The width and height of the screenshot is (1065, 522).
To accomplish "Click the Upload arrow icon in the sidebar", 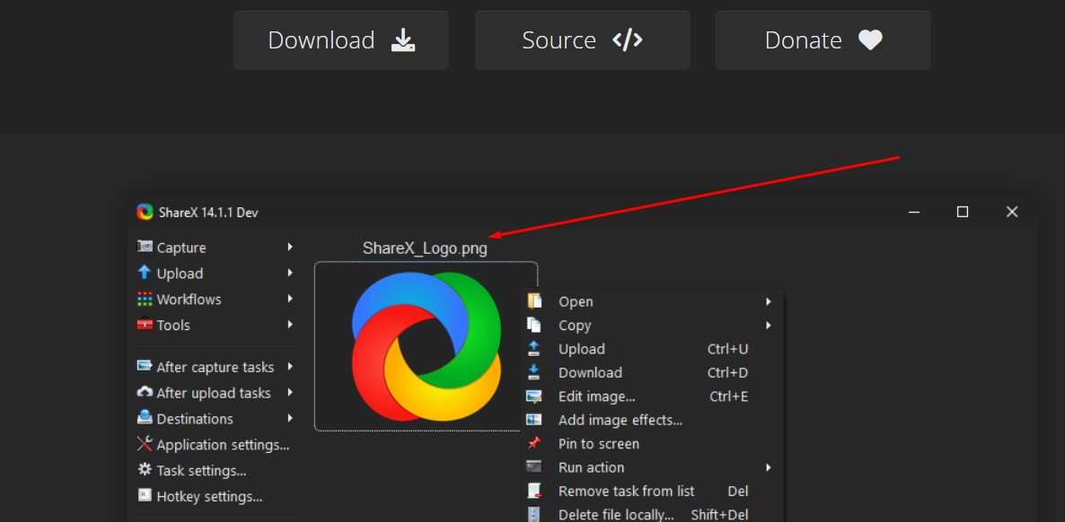I will coord(144,272).
